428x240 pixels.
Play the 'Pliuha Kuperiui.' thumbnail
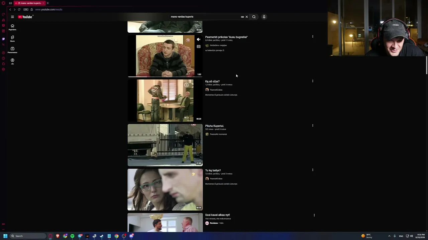pyautogui.click(x=165, y=145)
